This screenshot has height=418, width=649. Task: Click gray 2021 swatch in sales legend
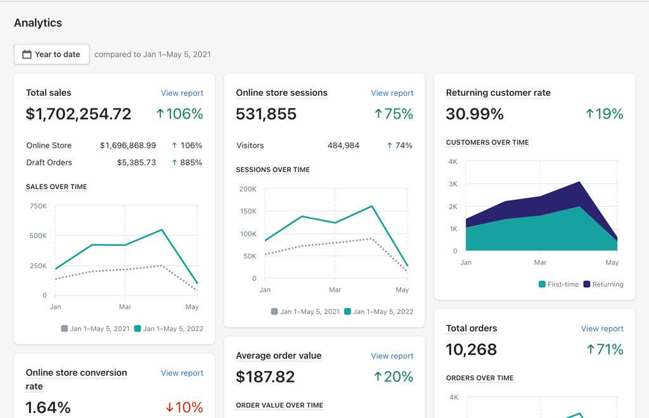pyautogui.click(x=64, y=329)
